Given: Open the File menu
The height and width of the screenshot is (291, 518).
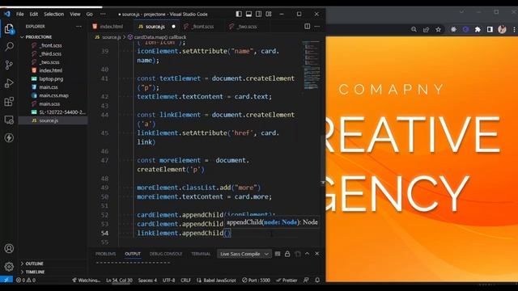Looking at the screenshot, I should [x=20, y=15].
